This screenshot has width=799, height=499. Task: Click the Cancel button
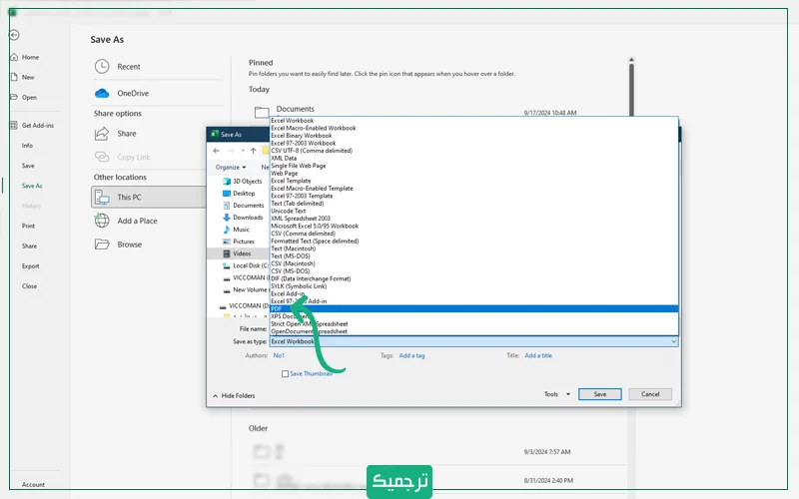650,394
